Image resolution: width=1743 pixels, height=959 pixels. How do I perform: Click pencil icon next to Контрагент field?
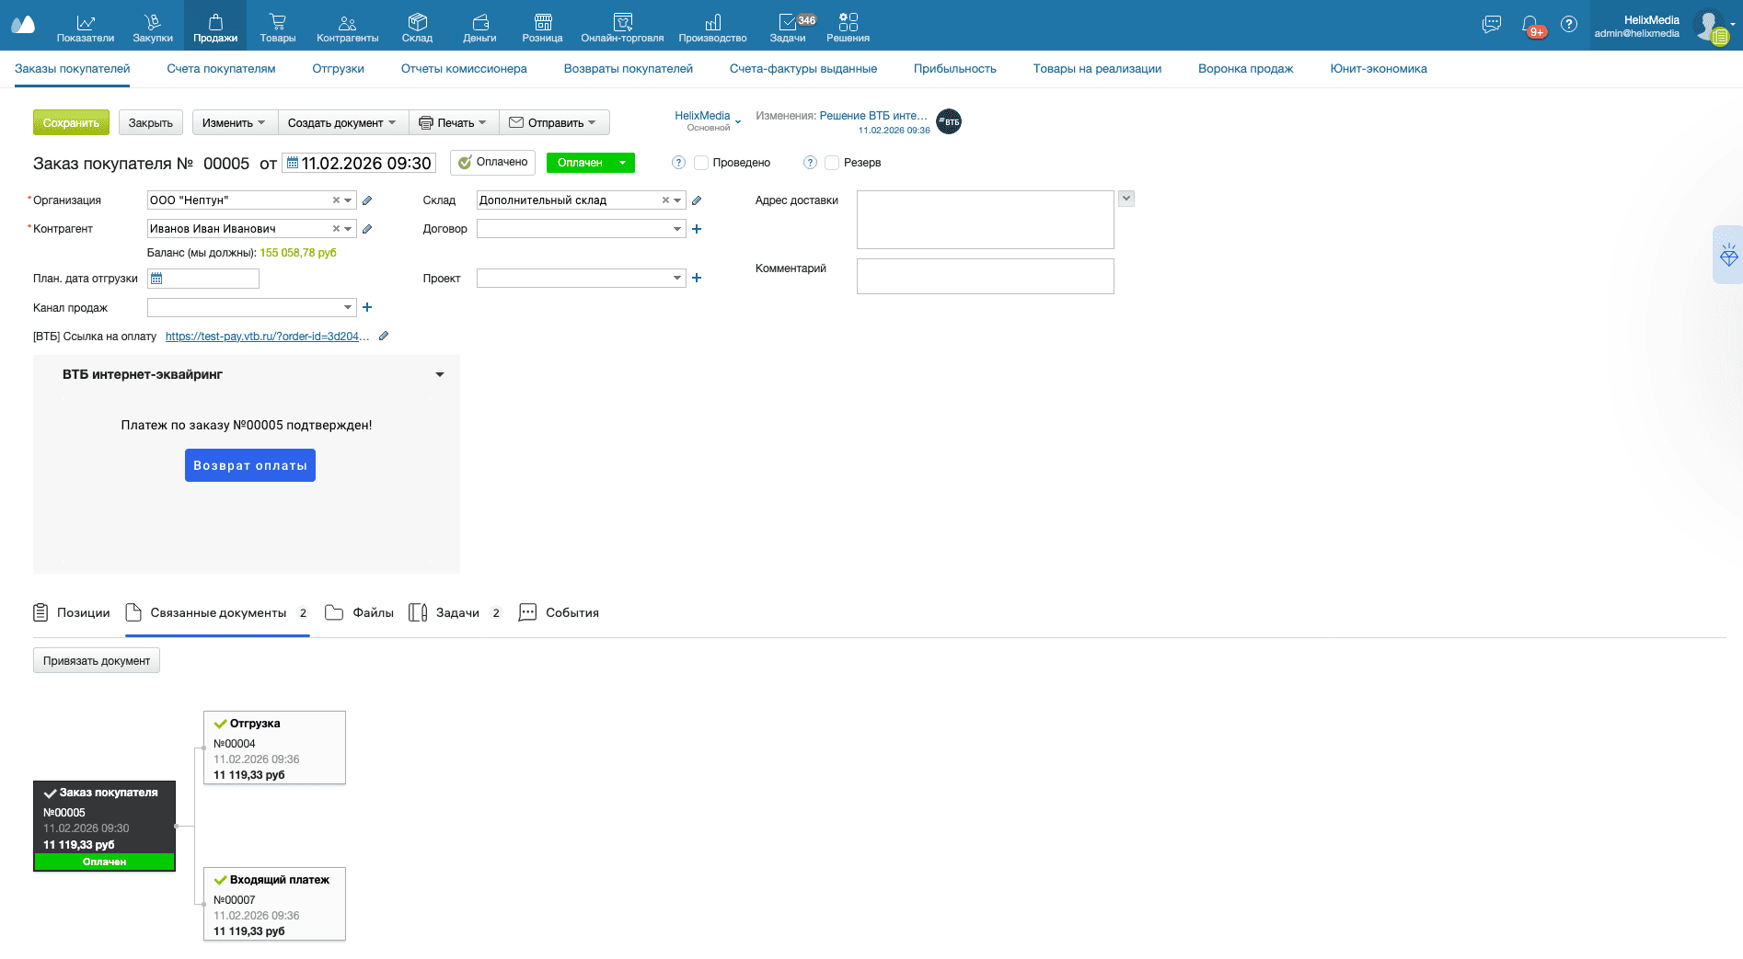point(367,229)
